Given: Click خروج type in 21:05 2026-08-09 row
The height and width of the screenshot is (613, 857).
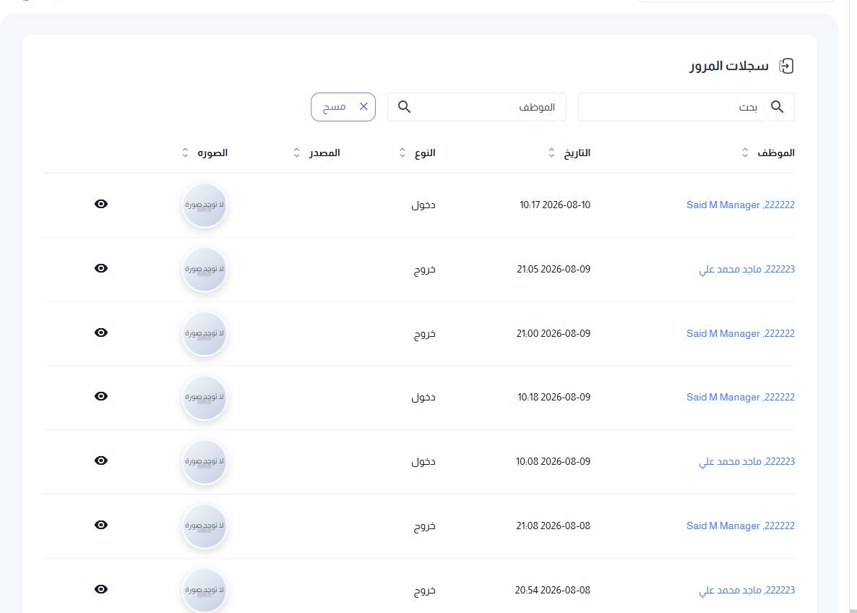Looking at the screenshot, I should pyautogui.click(x=425, y=270).
